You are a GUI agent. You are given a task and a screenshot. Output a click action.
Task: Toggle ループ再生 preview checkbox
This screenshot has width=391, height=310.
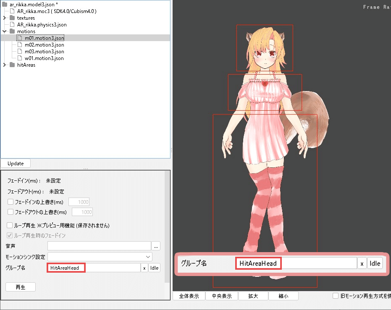(10, 225)
